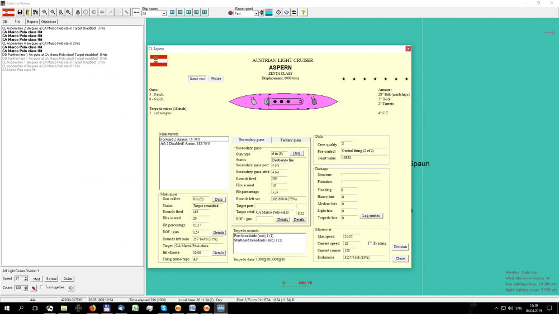Open Windows Start menu
This screenshot has height=314, width=559.
[x=7, y=308]
